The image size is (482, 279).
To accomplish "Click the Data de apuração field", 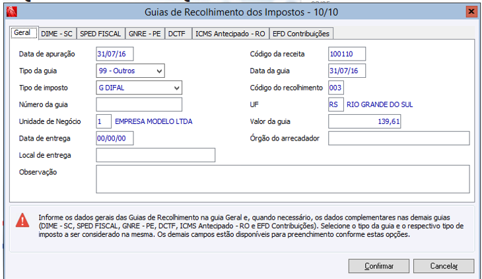I will [115, 54].
